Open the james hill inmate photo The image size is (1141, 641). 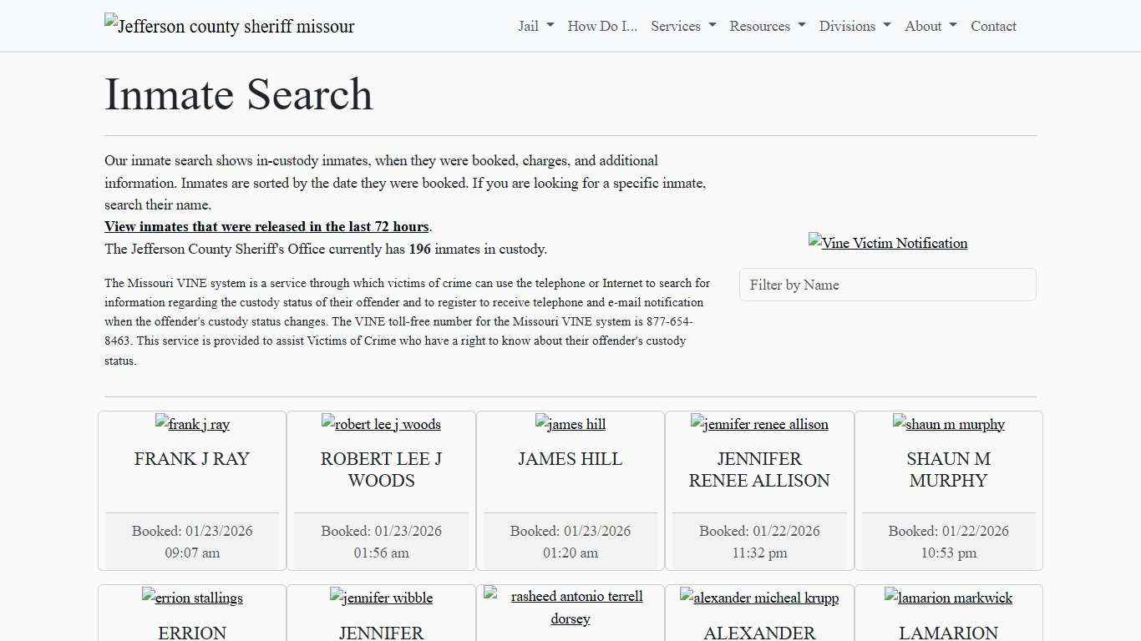[x=570, y=424]
